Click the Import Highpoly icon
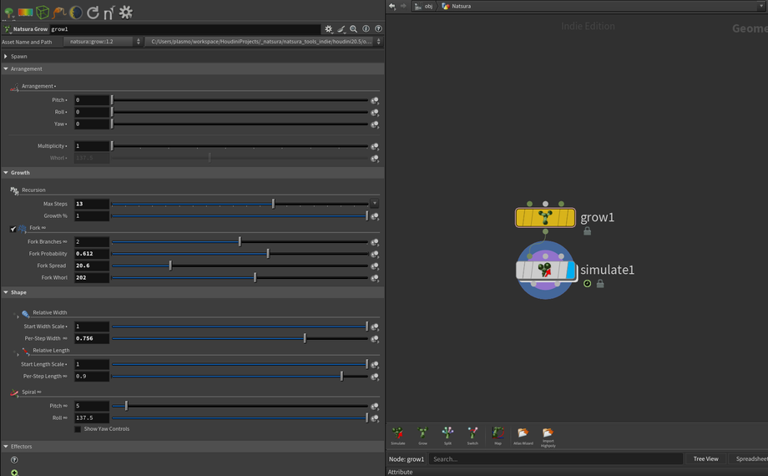The height and width of the screenshot is (476, 768). coord(548,433)
